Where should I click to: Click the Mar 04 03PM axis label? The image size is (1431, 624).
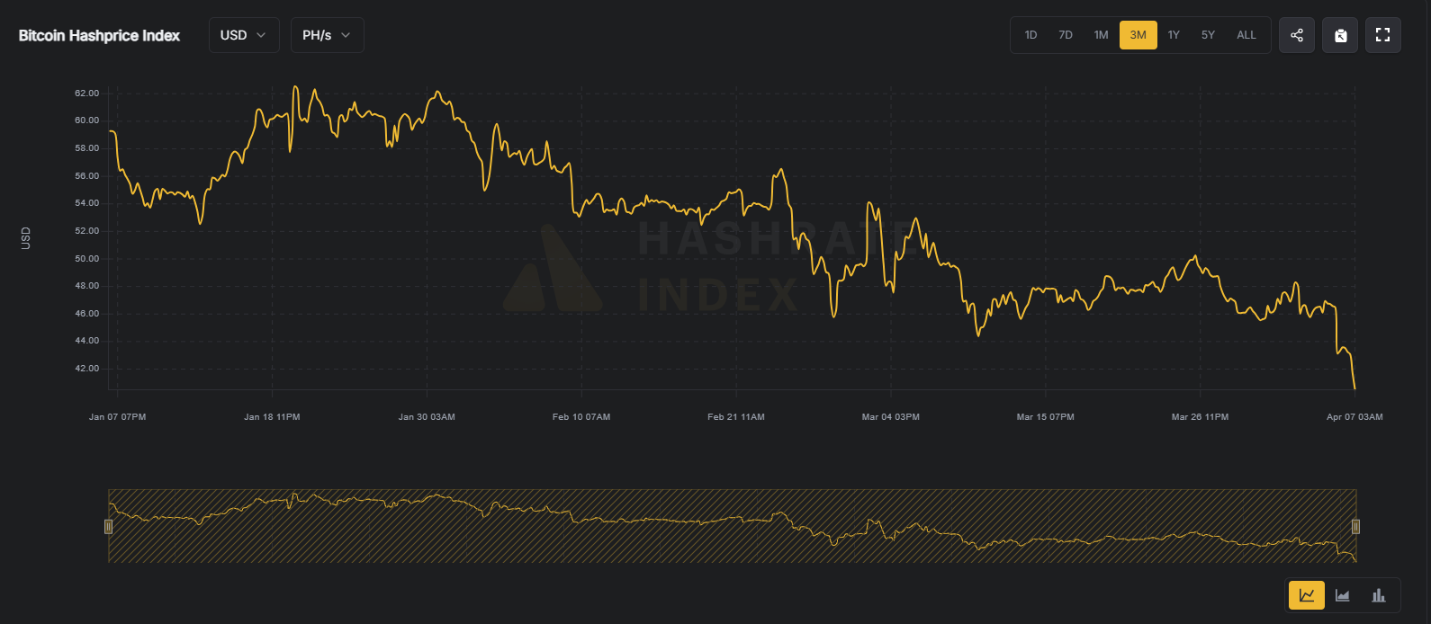coord(891,417)
